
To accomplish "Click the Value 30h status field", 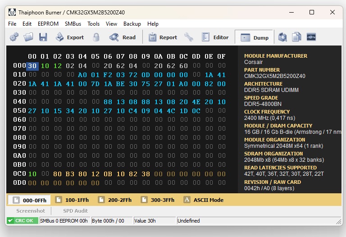I will pyautogui.click(x=154, y=221).
